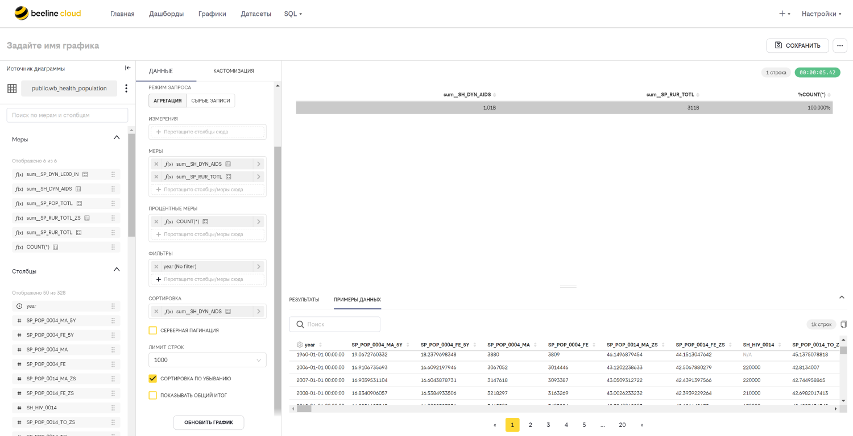Viewport: 853px width, 436px height.
Task: Open the Лимит строк dropdown
Action: [208, 360]
